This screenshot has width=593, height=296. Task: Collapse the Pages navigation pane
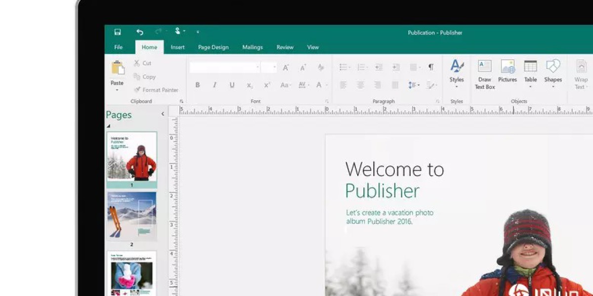pos(163,114)
